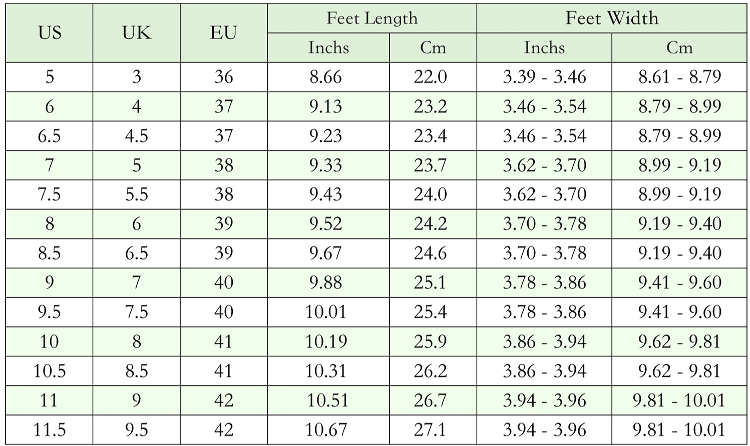Click the Cm subheader under Feet Width

679,48
